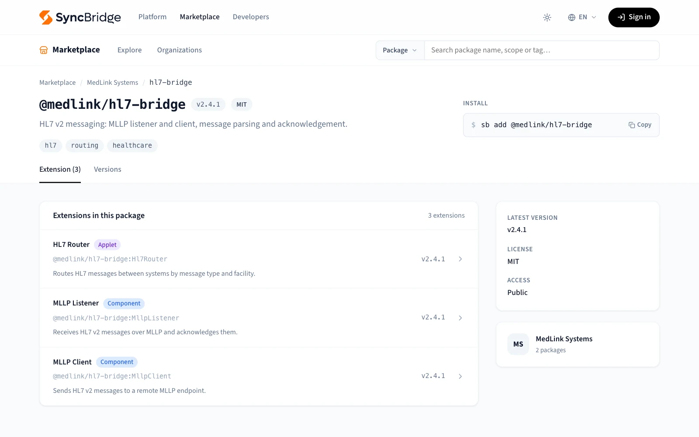Go to the Organizations section
Image resolution: width=699 pixels, height=437 pixels.
[180, 50]
